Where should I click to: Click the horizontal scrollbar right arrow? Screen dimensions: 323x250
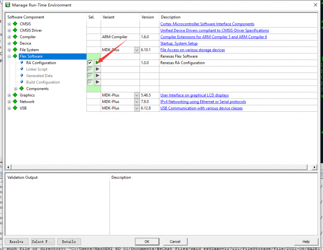(314, 167)
